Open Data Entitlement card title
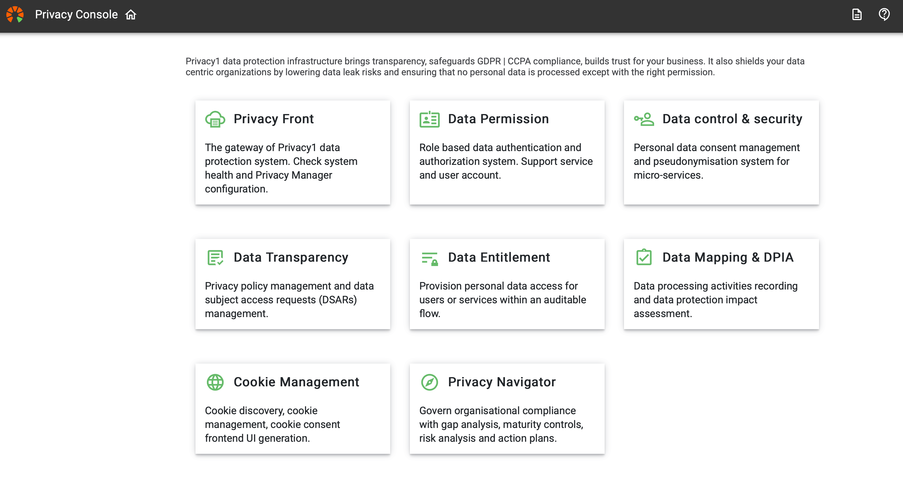 coord(499,257)
